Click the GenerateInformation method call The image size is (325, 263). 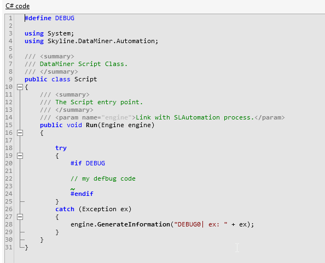coord(134,225)
